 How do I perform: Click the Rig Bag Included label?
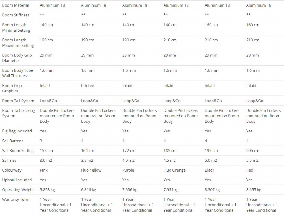(17, 131)
